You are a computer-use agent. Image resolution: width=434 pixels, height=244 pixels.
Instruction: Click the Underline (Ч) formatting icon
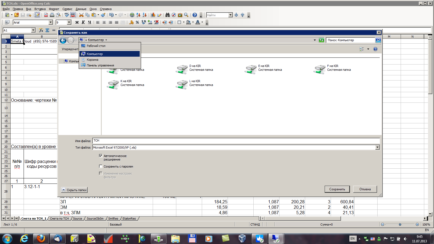(90, 22)
